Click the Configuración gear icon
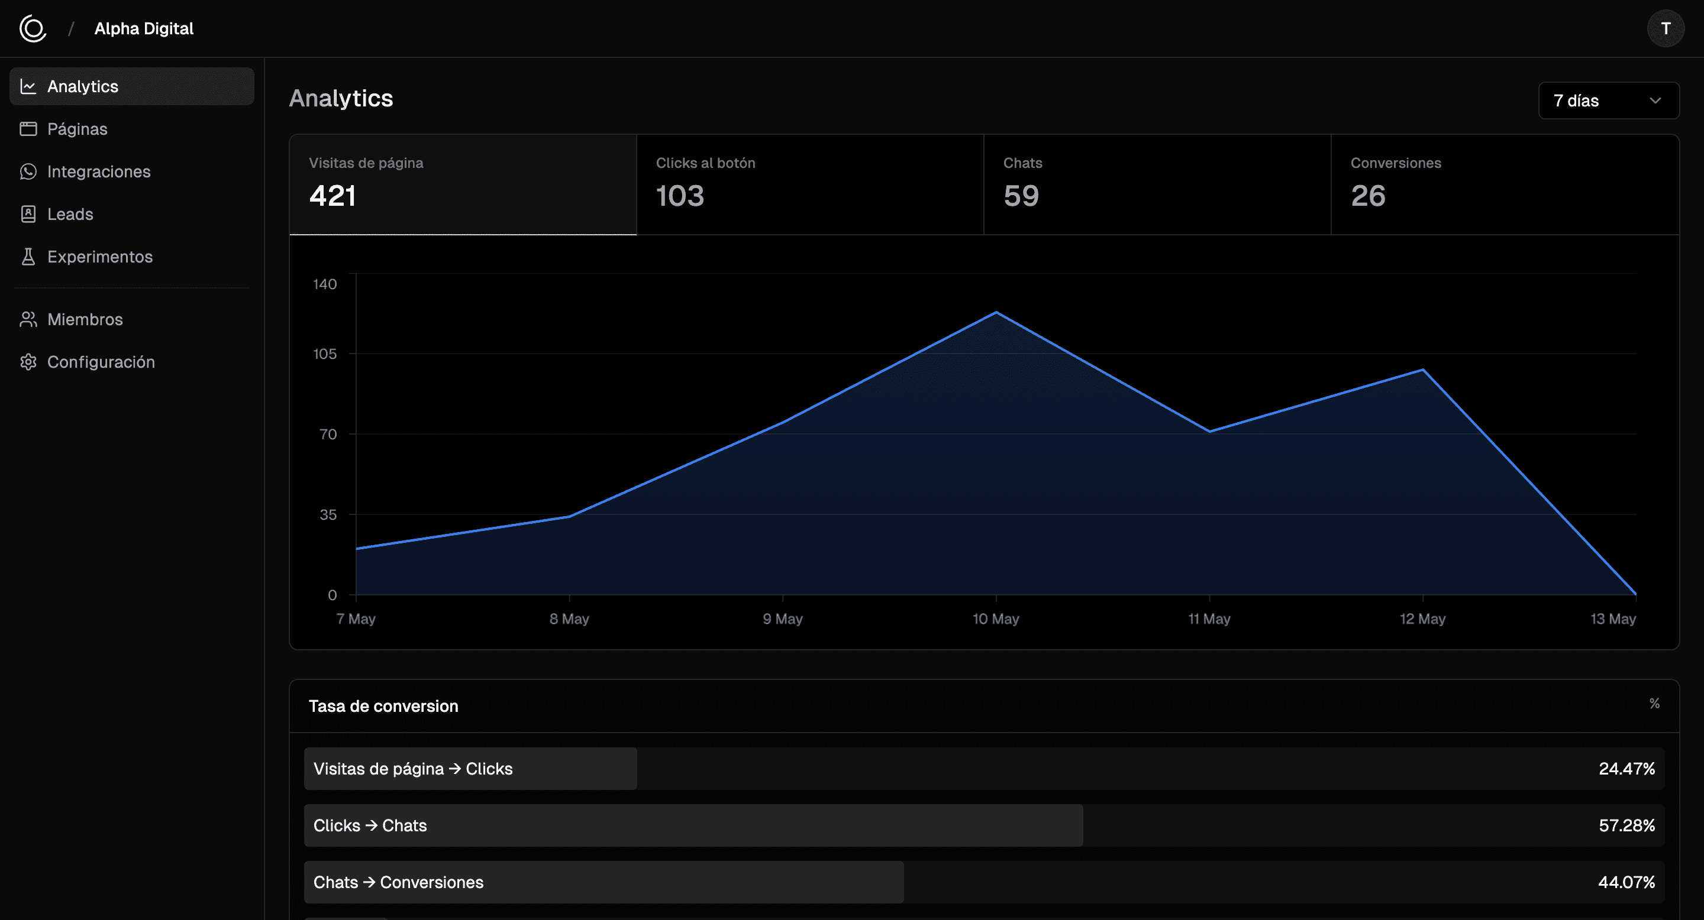 tap(28, 362)
